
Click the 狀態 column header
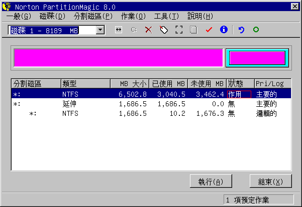[240, 84]
